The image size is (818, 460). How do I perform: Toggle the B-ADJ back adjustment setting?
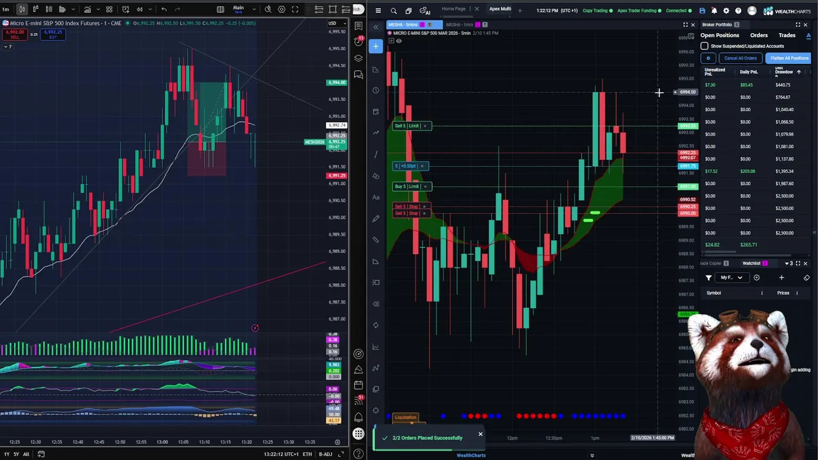[x=325, y=454]
